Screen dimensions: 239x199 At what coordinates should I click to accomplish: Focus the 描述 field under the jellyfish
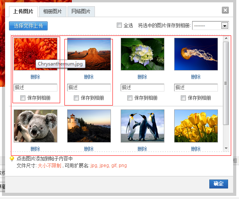(196, 88)
